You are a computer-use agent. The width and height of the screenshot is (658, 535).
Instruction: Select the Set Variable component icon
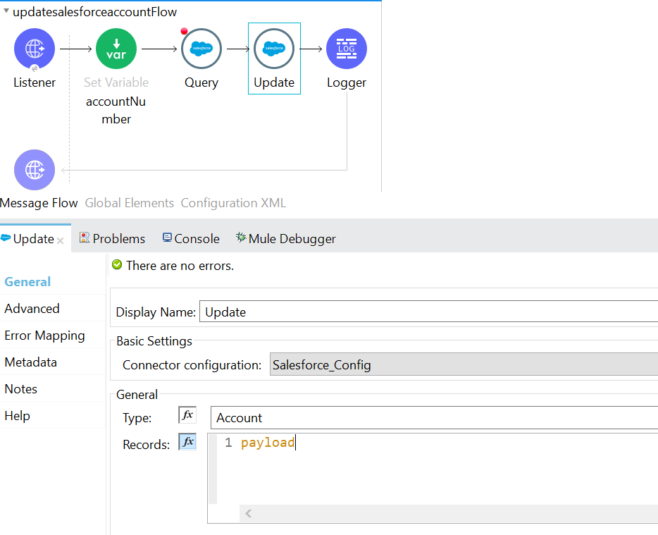pos(116,49)
